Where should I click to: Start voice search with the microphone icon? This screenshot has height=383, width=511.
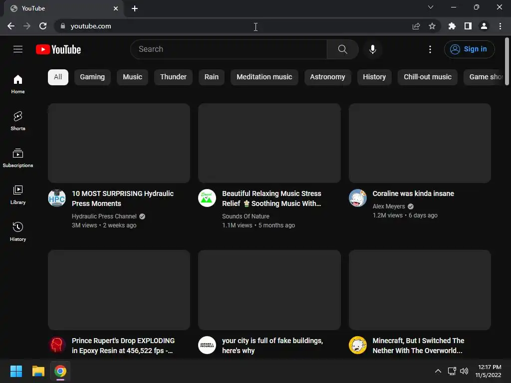click(x=372, y=49)
